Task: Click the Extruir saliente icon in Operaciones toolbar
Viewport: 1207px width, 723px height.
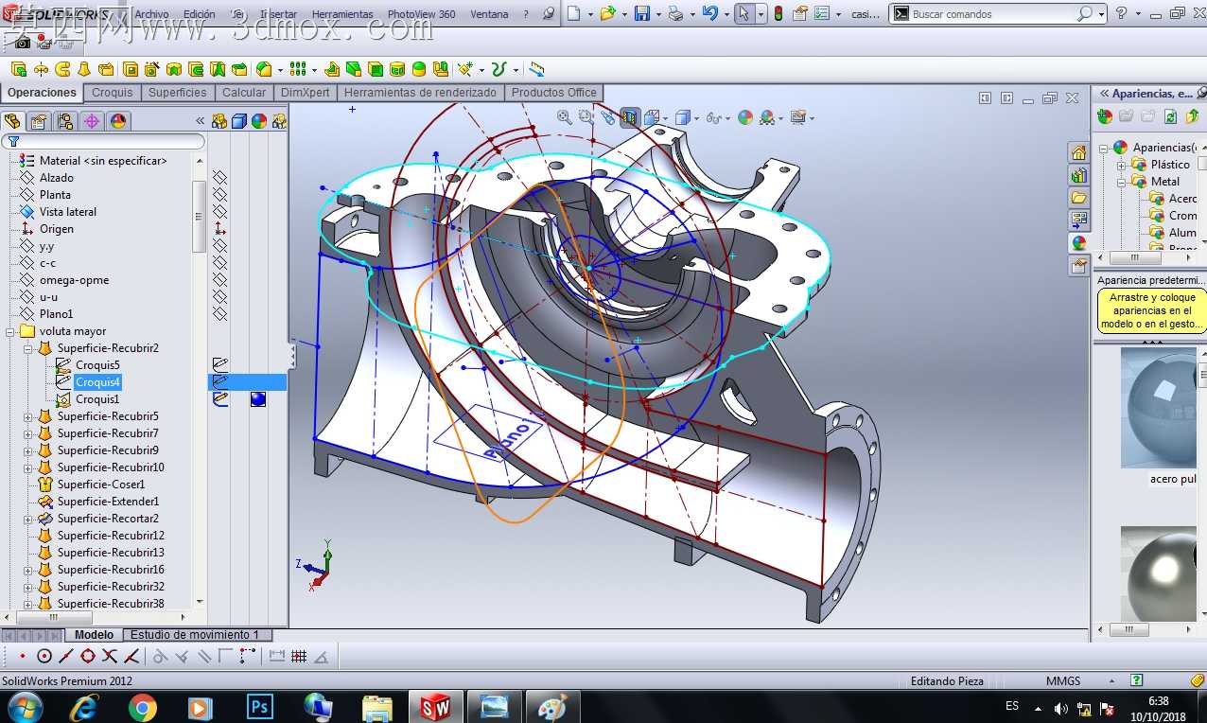Action: tap(19, 69)
